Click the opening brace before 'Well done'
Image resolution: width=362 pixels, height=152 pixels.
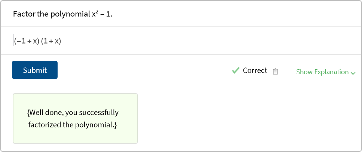click(x=29, y=113)
